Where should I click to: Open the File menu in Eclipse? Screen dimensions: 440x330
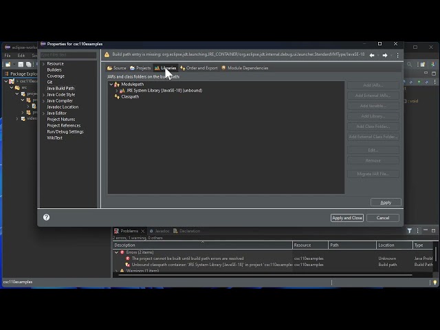(x=8, y=56)
